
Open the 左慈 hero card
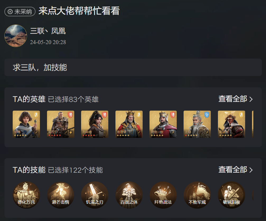197,124
